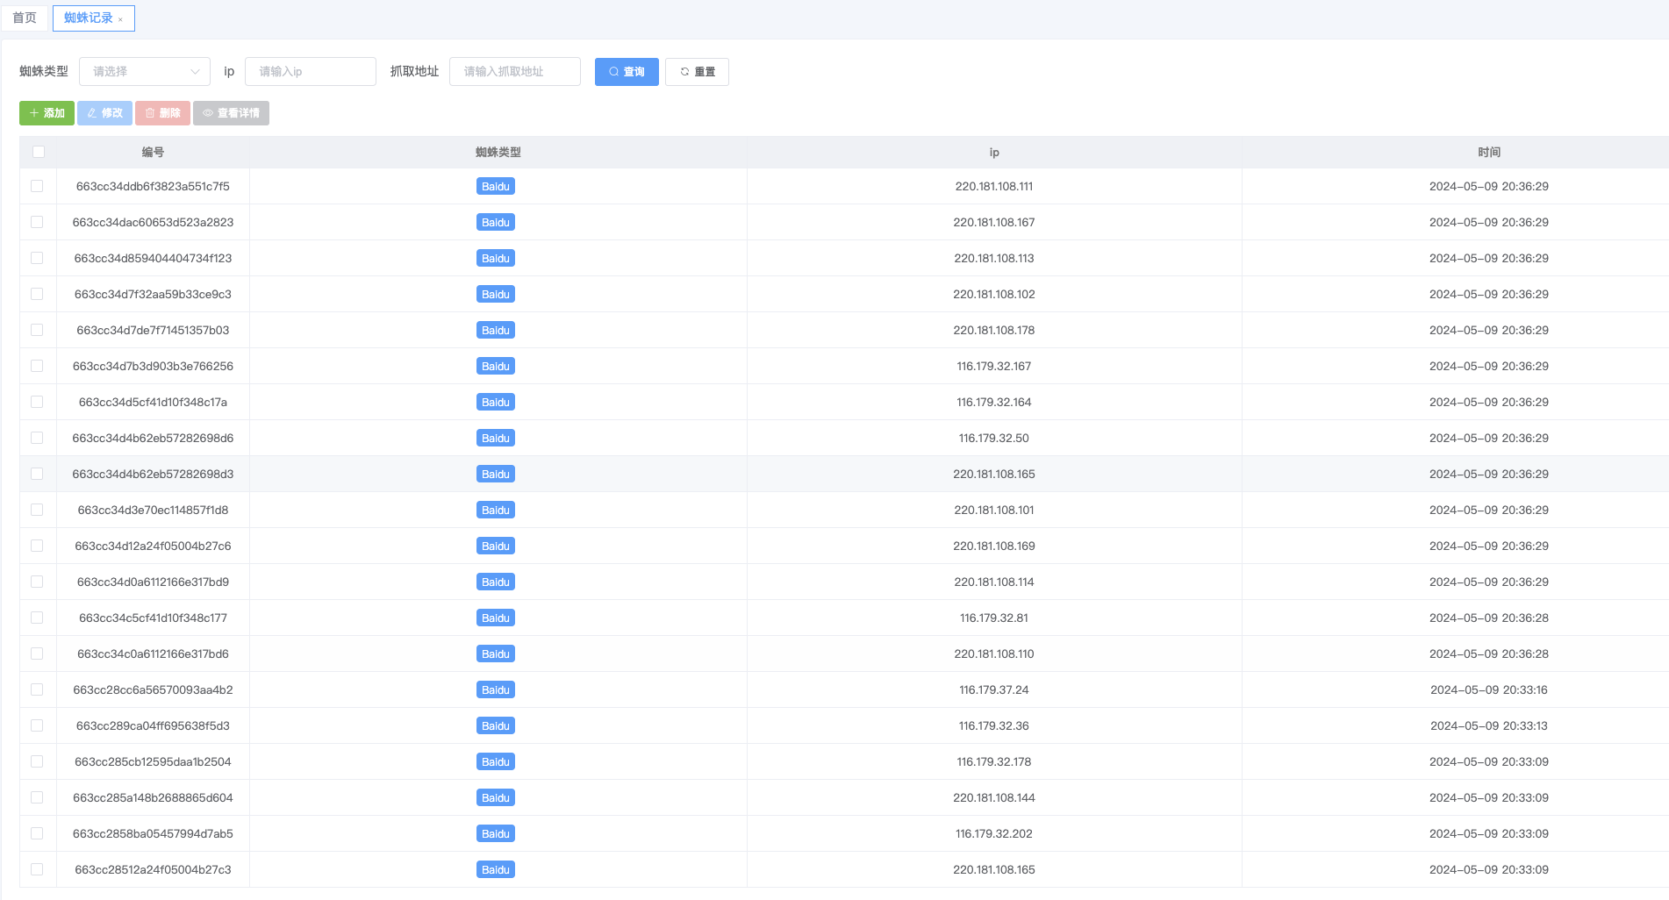Check the row 663cc34d4b62eb57282698d3
Screen dimensions: 1669x900
click(37, 474)
